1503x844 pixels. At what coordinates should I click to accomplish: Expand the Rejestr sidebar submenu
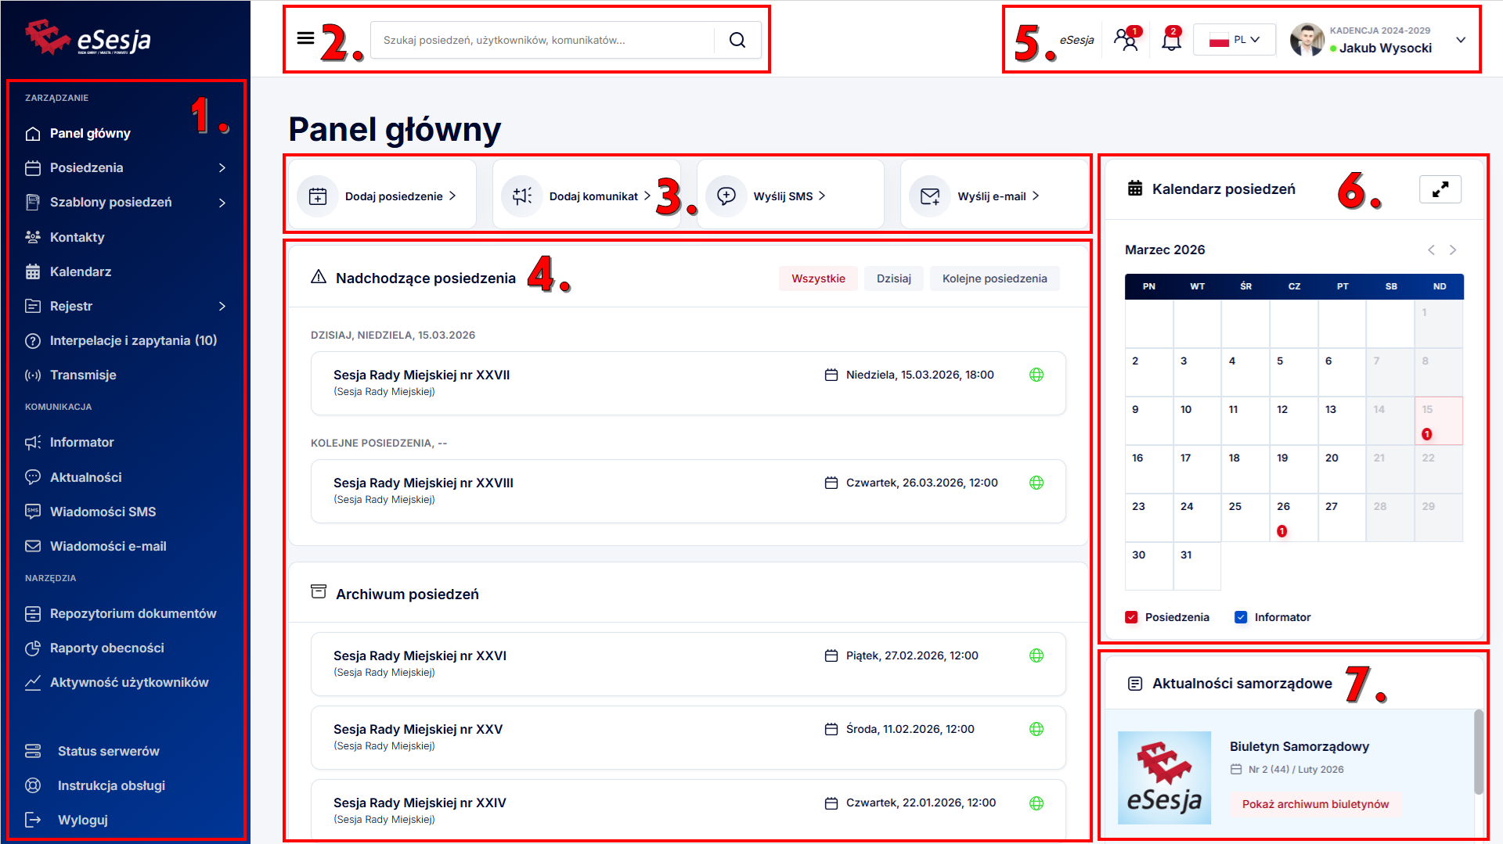(x=222, y=306)
